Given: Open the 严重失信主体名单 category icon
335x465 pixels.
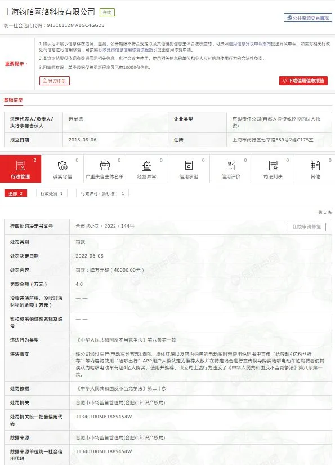Looking at the screenshot, I should click(105, 166).
